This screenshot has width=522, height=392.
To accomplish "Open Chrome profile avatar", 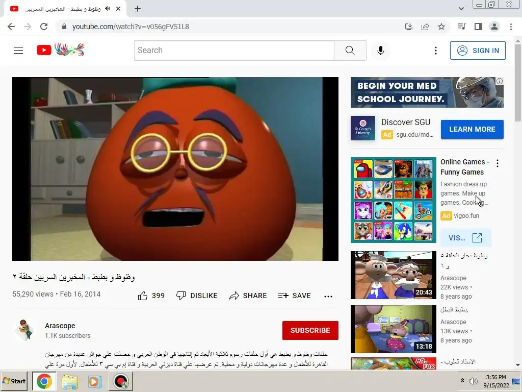I will point(494,27).
